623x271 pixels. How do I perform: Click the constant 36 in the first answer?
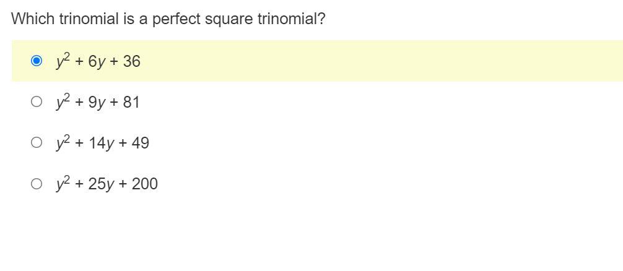131,61
